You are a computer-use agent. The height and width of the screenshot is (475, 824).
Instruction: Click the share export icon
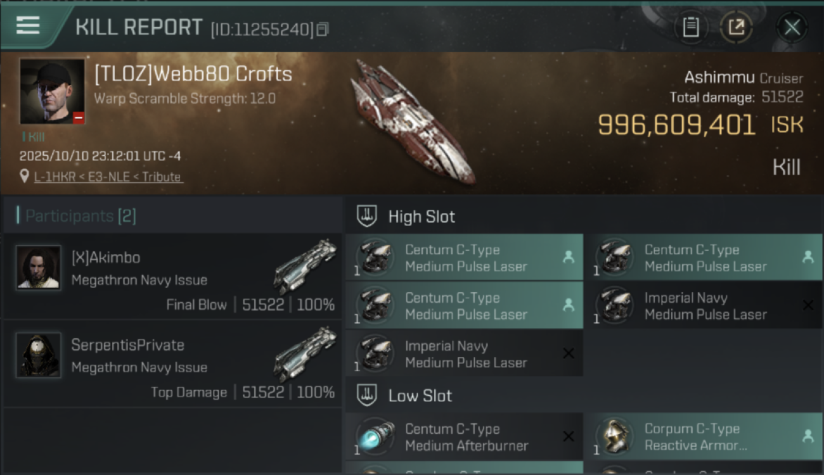[x=736, y=27]
